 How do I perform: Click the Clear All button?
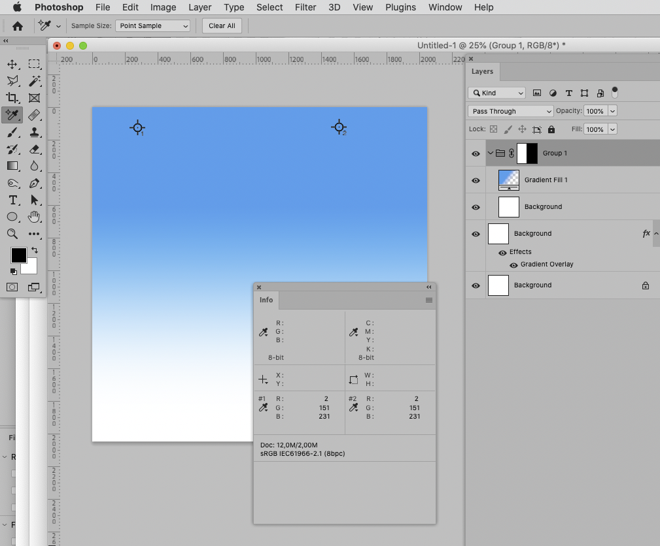(x=222, y=25)
